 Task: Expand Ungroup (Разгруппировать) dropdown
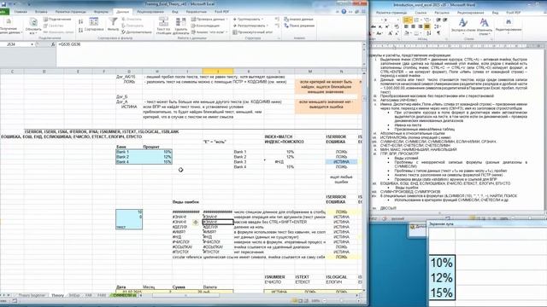[250, 26]
